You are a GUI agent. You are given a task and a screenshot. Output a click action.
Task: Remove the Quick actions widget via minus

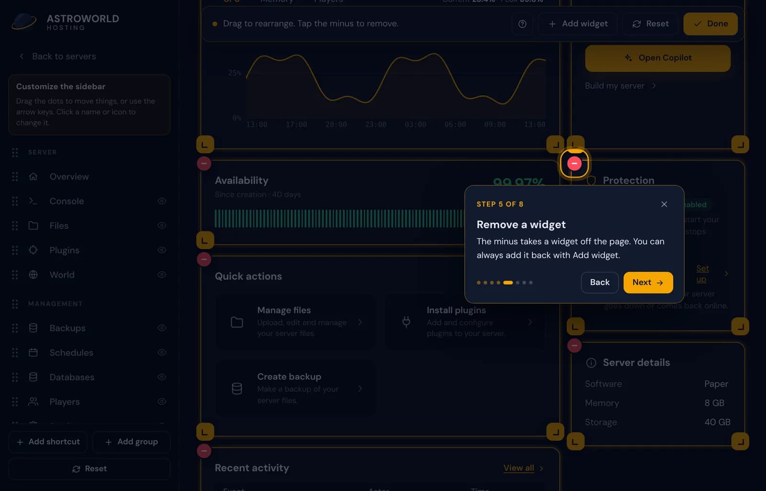(x=204, y=259)
